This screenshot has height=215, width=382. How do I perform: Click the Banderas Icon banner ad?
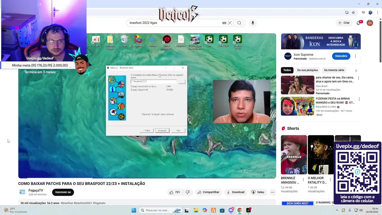click(x=321, y=41)
